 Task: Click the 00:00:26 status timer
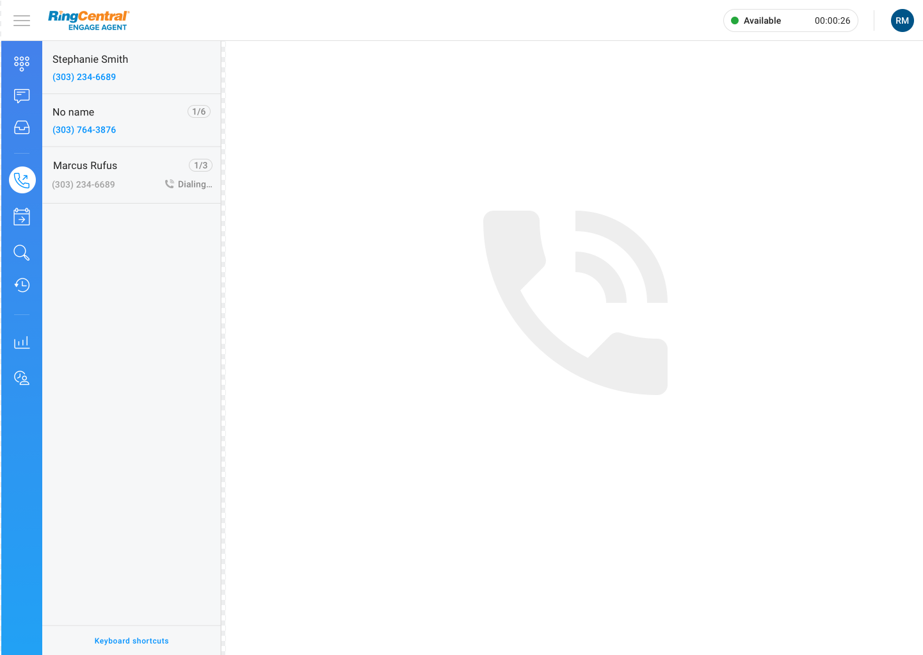(831, 20)
